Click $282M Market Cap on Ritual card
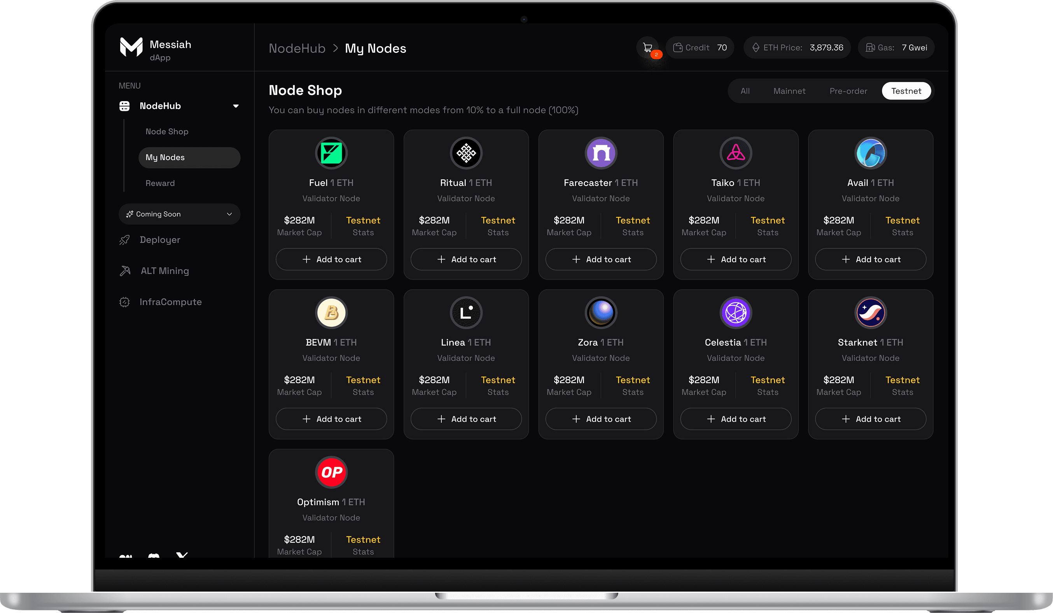This screenshot has height=613, width=1053. (434, 226)
